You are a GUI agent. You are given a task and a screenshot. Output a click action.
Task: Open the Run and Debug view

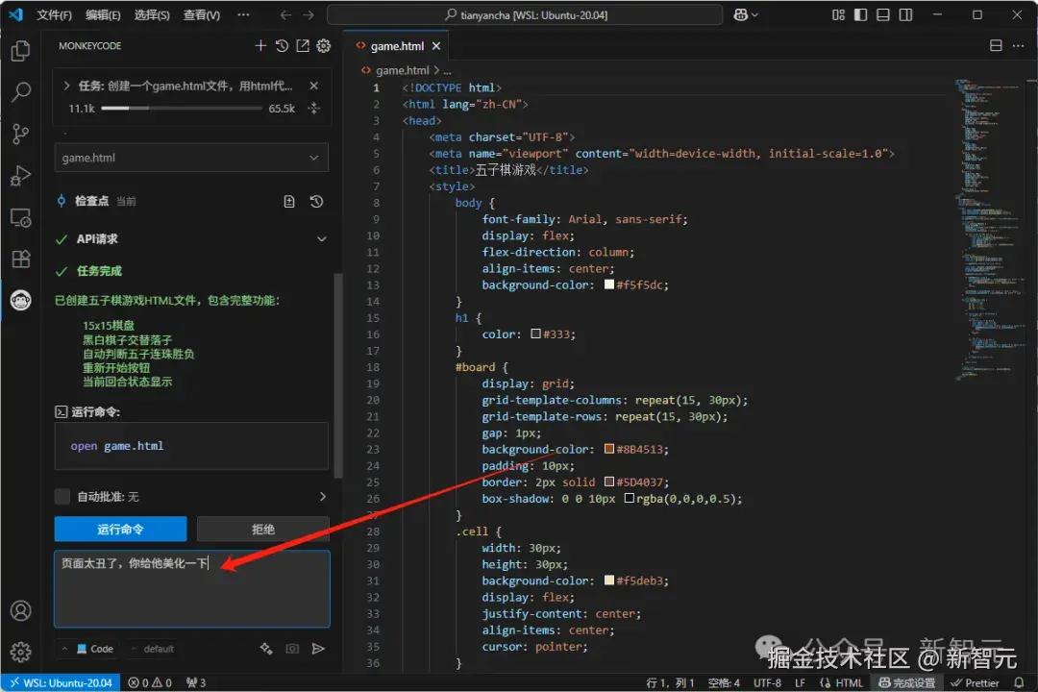pos(20,176)
